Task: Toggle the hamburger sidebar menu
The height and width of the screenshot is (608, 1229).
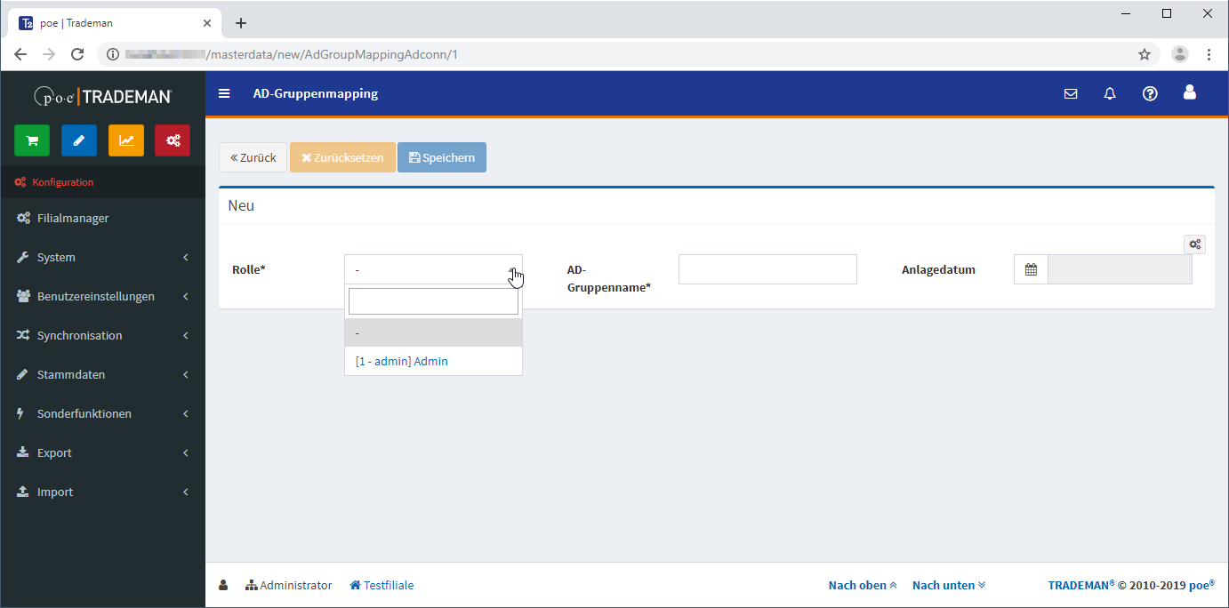Action: [x=224, y=93]
